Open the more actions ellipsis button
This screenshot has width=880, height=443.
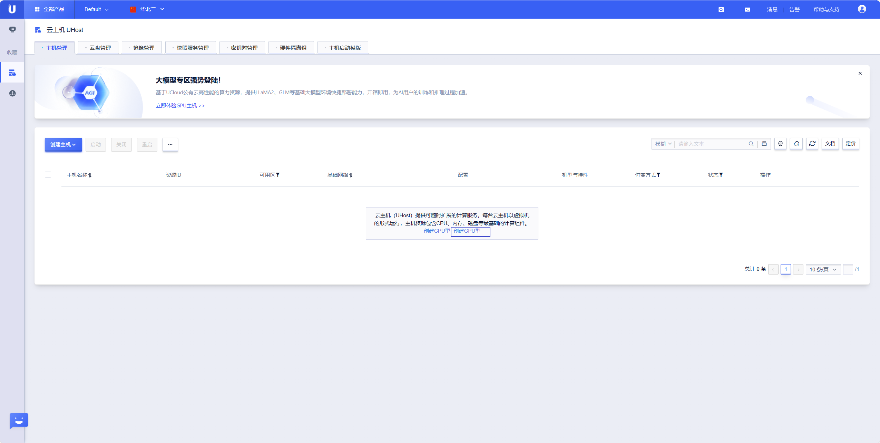[170, 144]
